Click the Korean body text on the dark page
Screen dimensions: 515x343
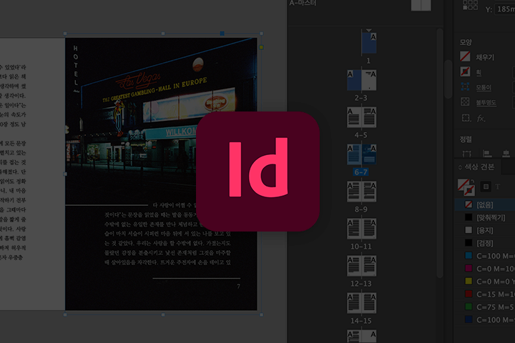click(168, 234)
